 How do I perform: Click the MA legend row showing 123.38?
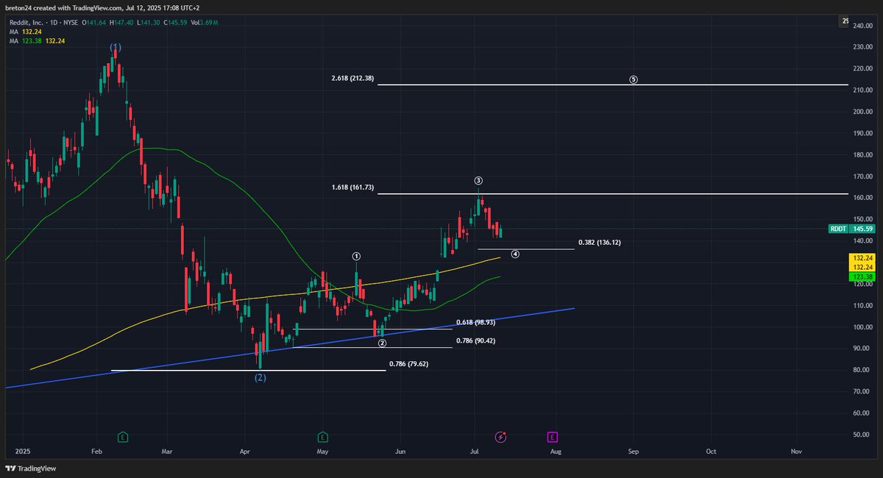pos(35,42)
